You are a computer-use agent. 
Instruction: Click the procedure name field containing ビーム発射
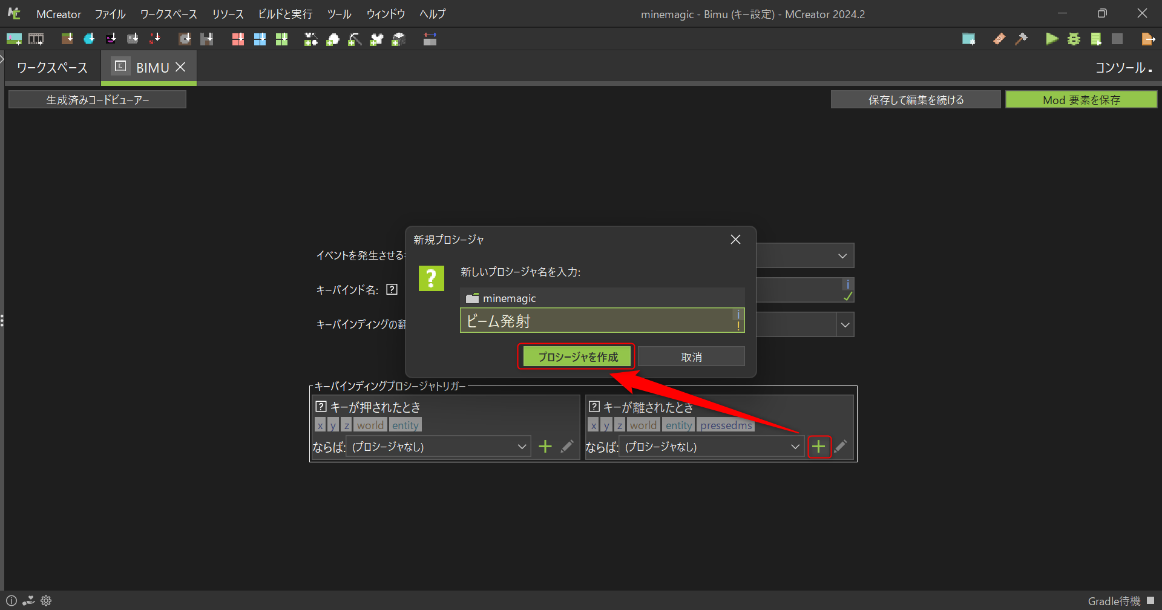pyautogui.click(x=602, y=321)
